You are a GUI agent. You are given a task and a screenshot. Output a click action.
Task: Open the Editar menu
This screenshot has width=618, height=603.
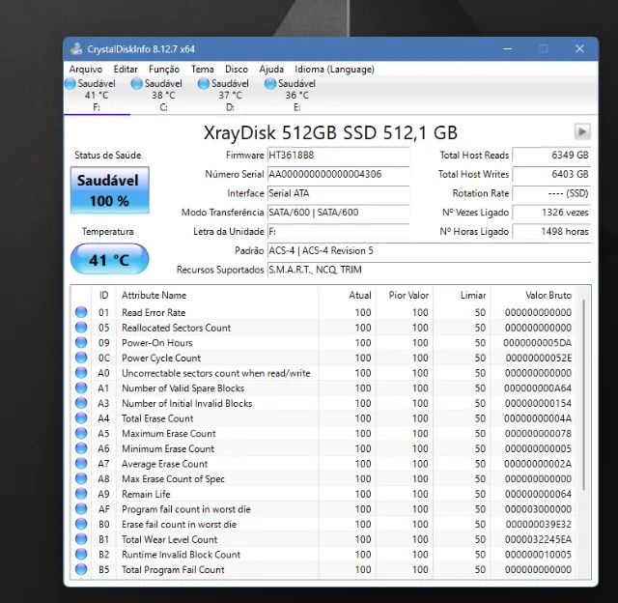click(126, 70)
